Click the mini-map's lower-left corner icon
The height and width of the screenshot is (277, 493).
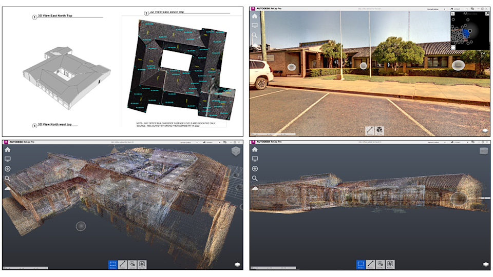(453, 47)
